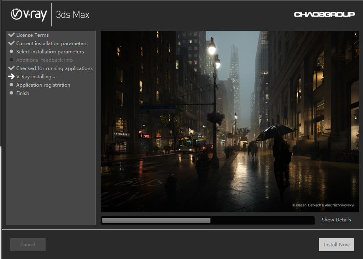363x259 pixels.
Task: Select the License Terms step
Action: 32,35
